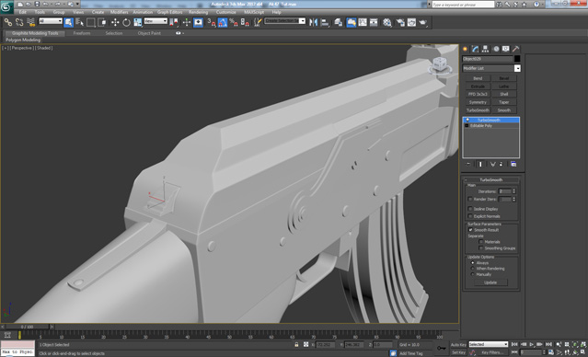588x357 pixels.
Task: Pick Rectangular Selection Region tool
Action: pos(90,22)
